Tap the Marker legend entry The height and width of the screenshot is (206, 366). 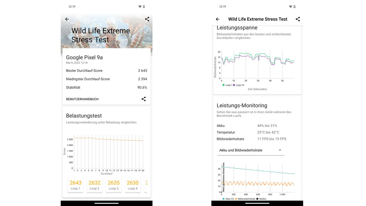(261, 199)
